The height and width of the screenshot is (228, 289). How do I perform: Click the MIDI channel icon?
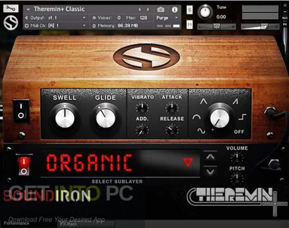point(27,26)
